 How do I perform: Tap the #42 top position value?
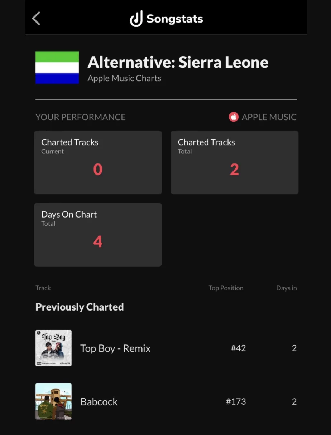click(238, 348)
